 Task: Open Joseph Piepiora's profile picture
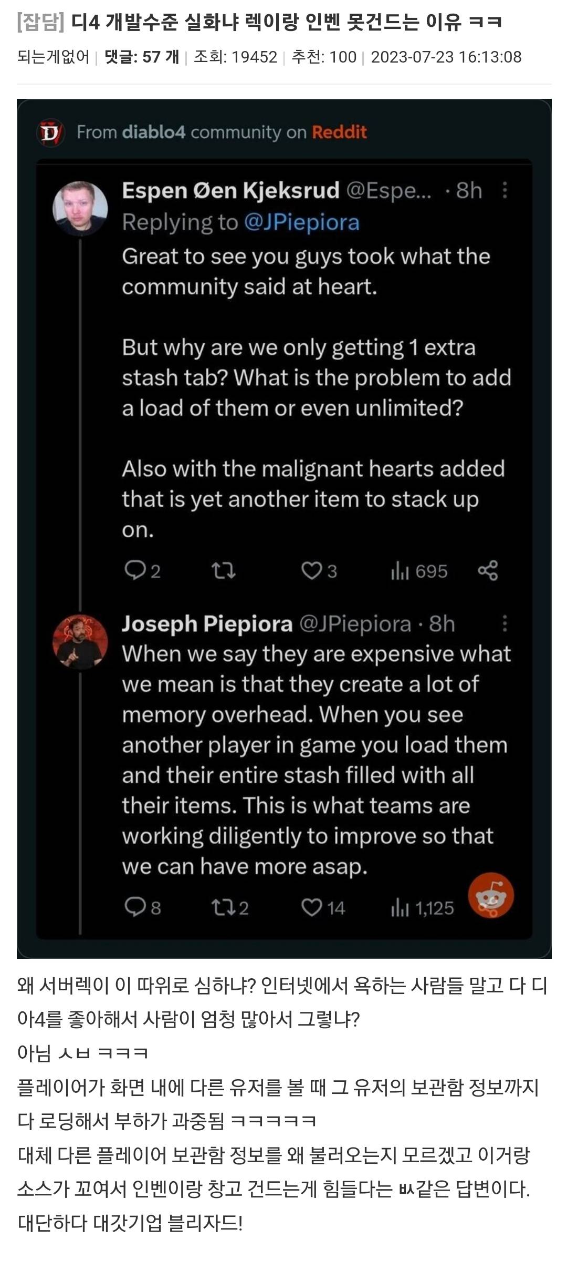[80, 641]
